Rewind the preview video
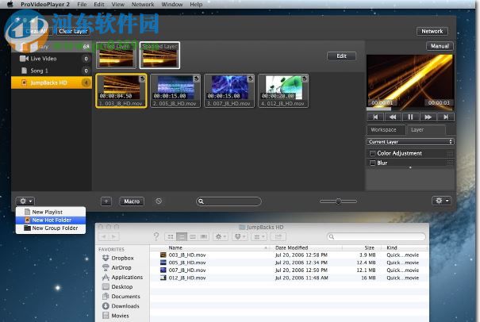Screen dimensions: 480x322 pos(393,117)
